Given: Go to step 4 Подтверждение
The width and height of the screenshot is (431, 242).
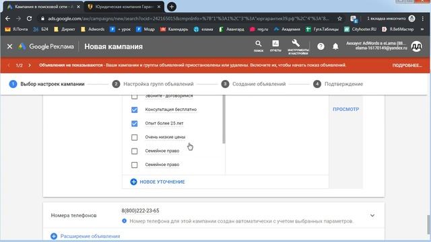Looking at the screenshot, I should [x=338, y=84].
